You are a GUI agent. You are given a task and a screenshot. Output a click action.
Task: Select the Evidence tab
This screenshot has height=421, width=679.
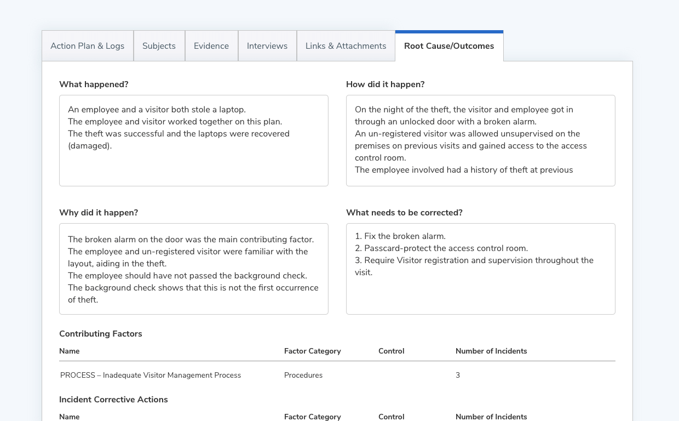pos(211,46)
